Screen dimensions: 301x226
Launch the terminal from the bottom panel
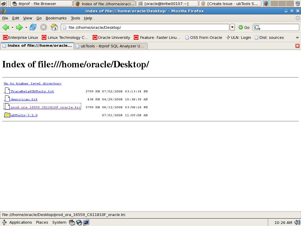click(86, 222)
